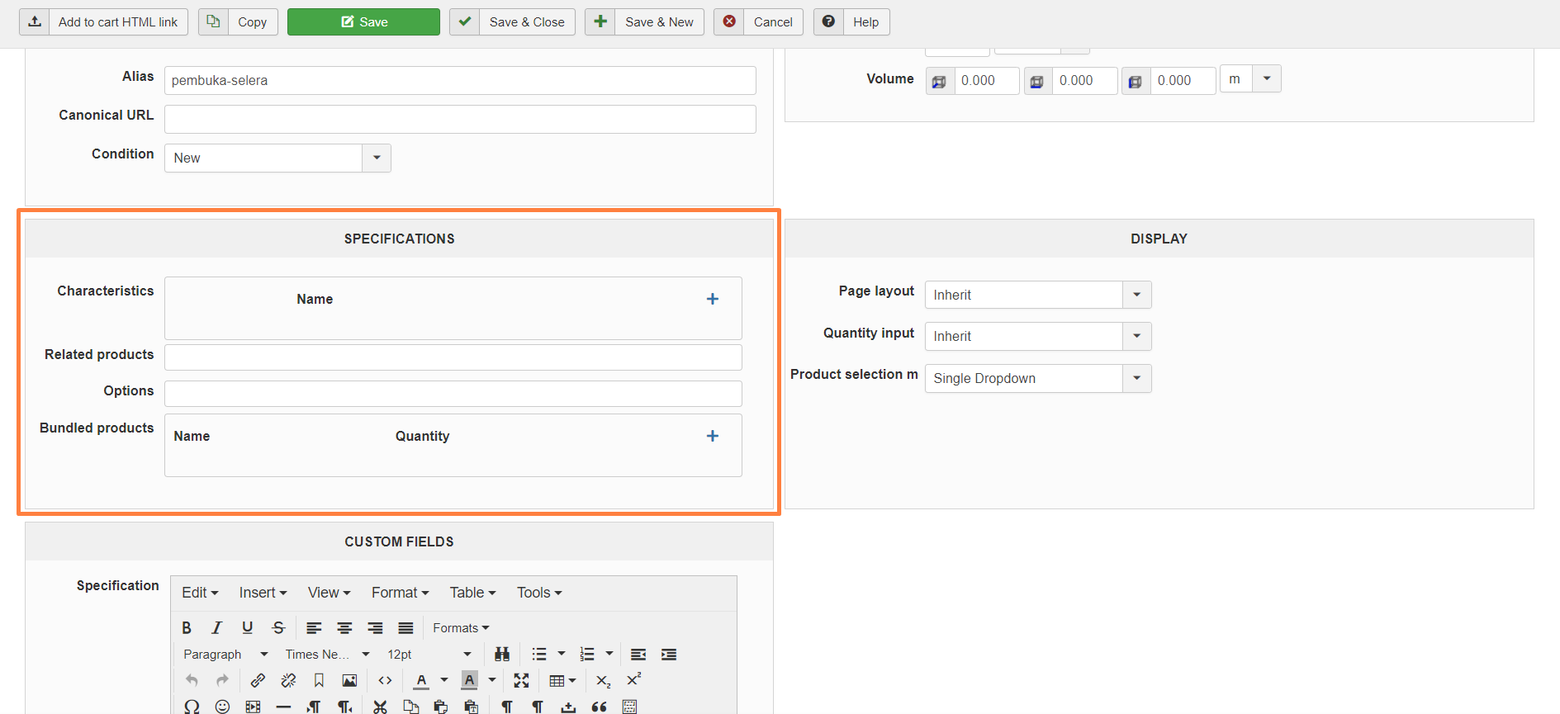Insert an image into editor

coord(349,680)
